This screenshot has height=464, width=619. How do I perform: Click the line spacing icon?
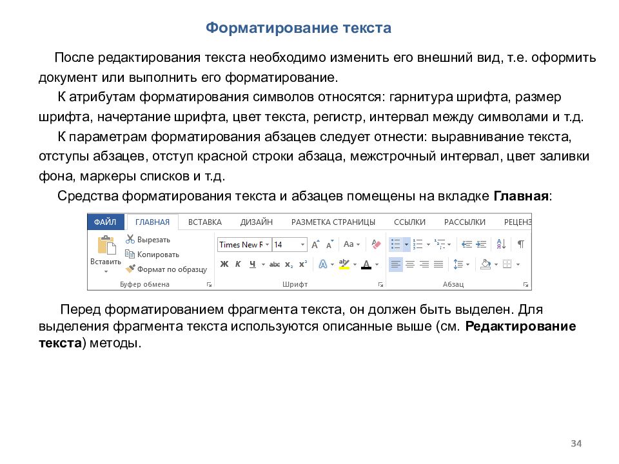458,264
